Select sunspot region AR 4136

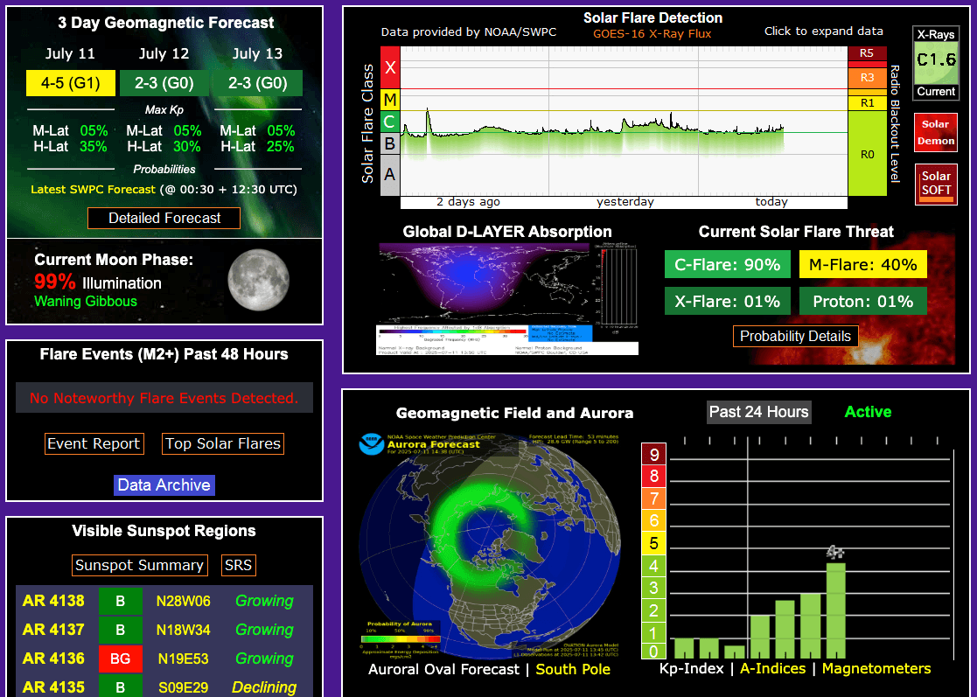(53, 659)
